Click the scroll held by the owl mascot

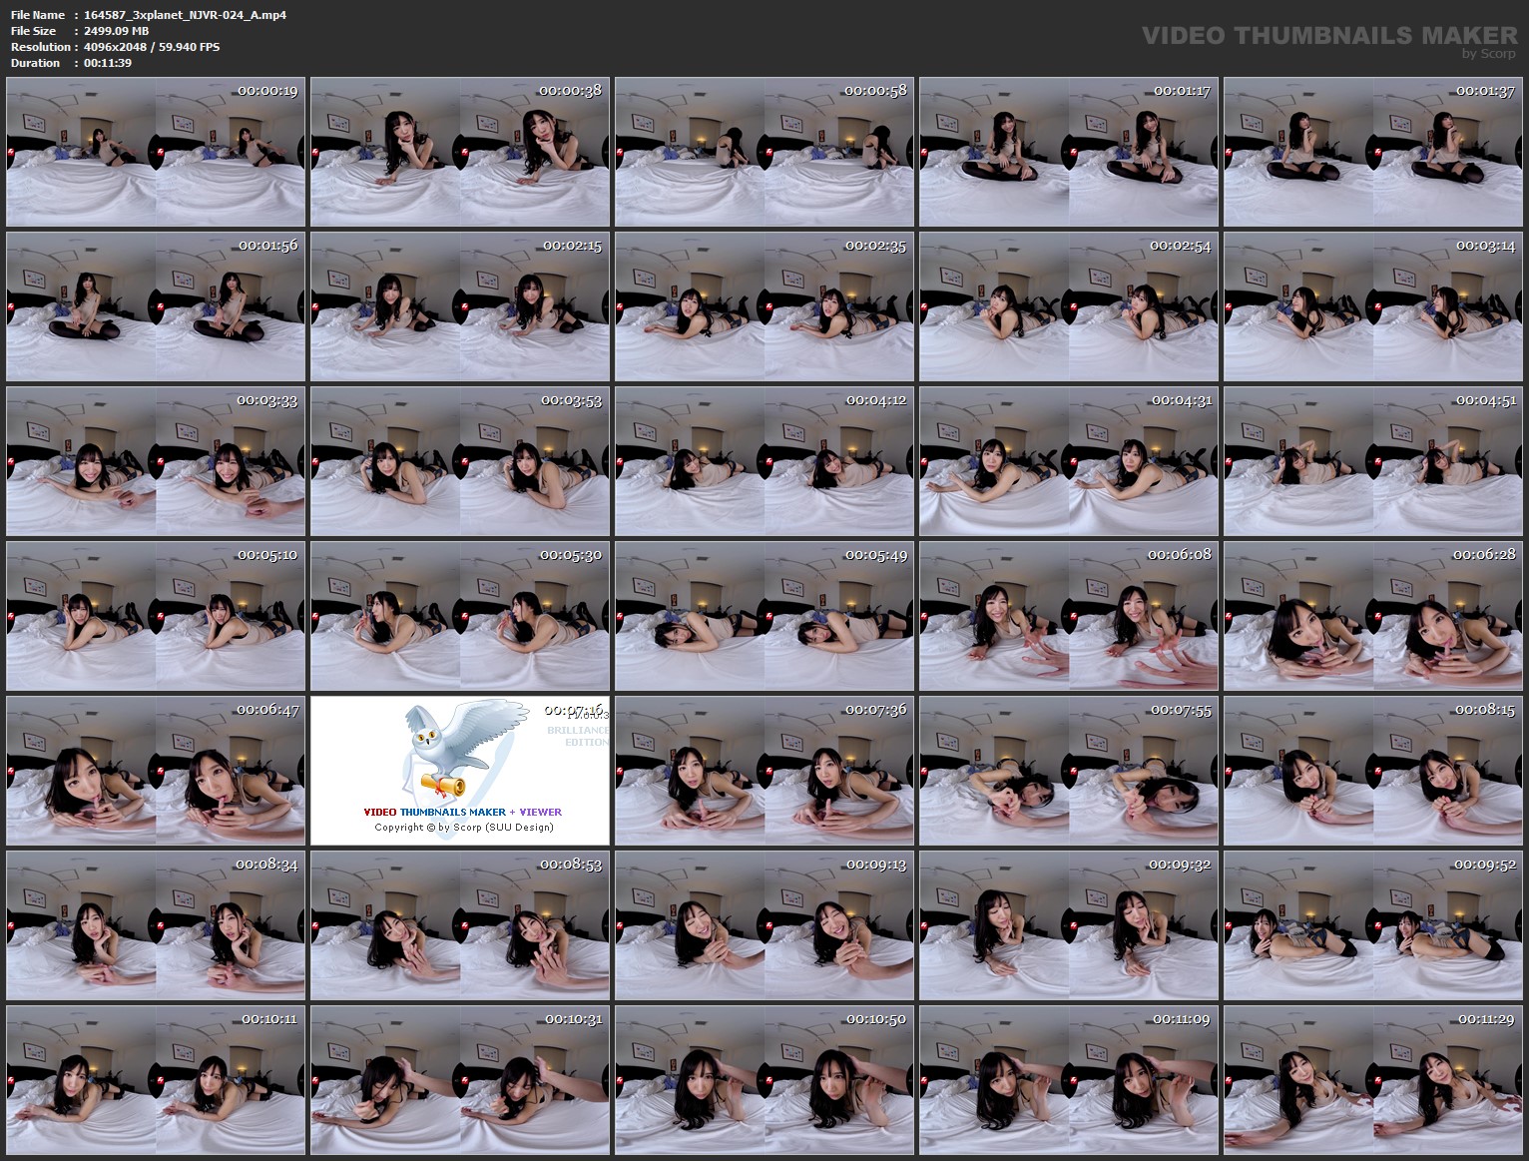[445, 786]
